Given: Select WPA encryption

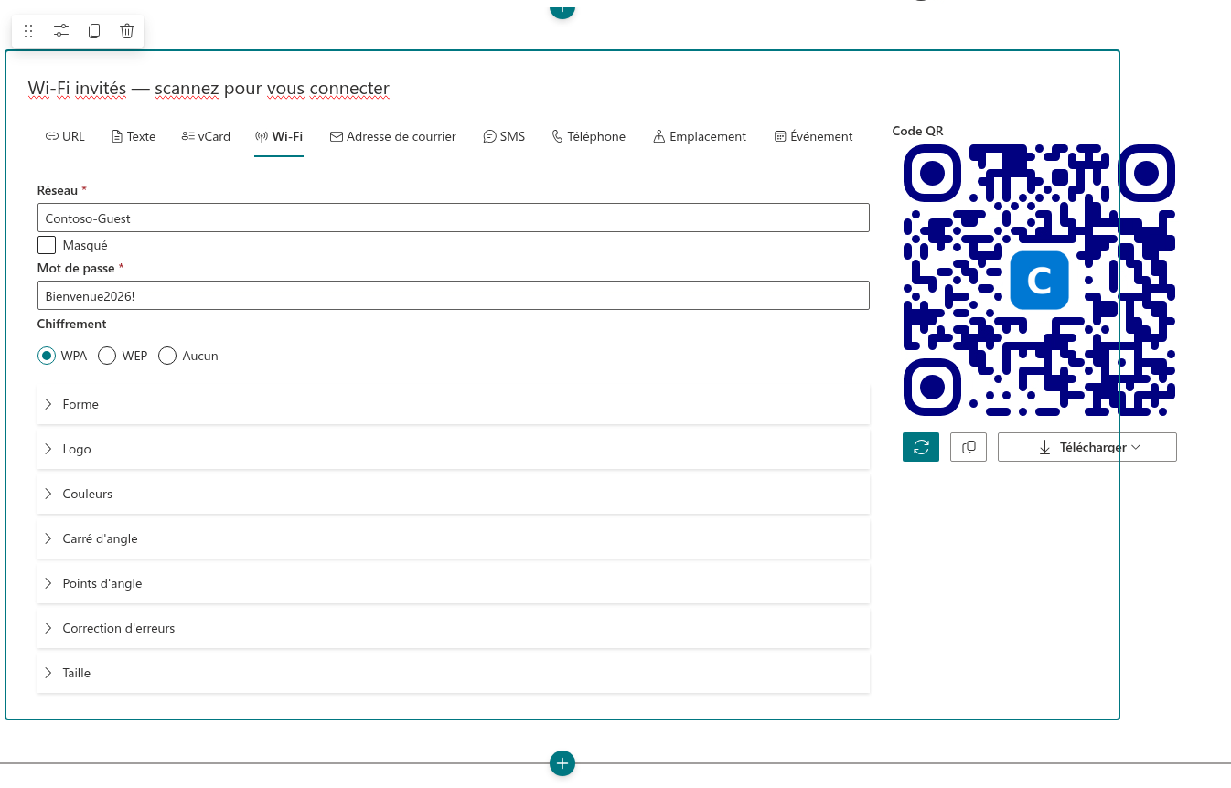Looking at the screenshot, I should [x=47, y=356].
